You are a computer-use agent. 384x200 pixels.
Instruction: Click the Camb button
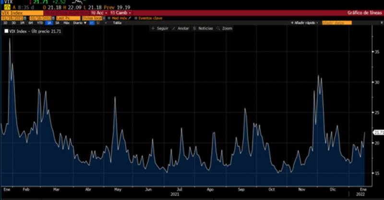119,12
